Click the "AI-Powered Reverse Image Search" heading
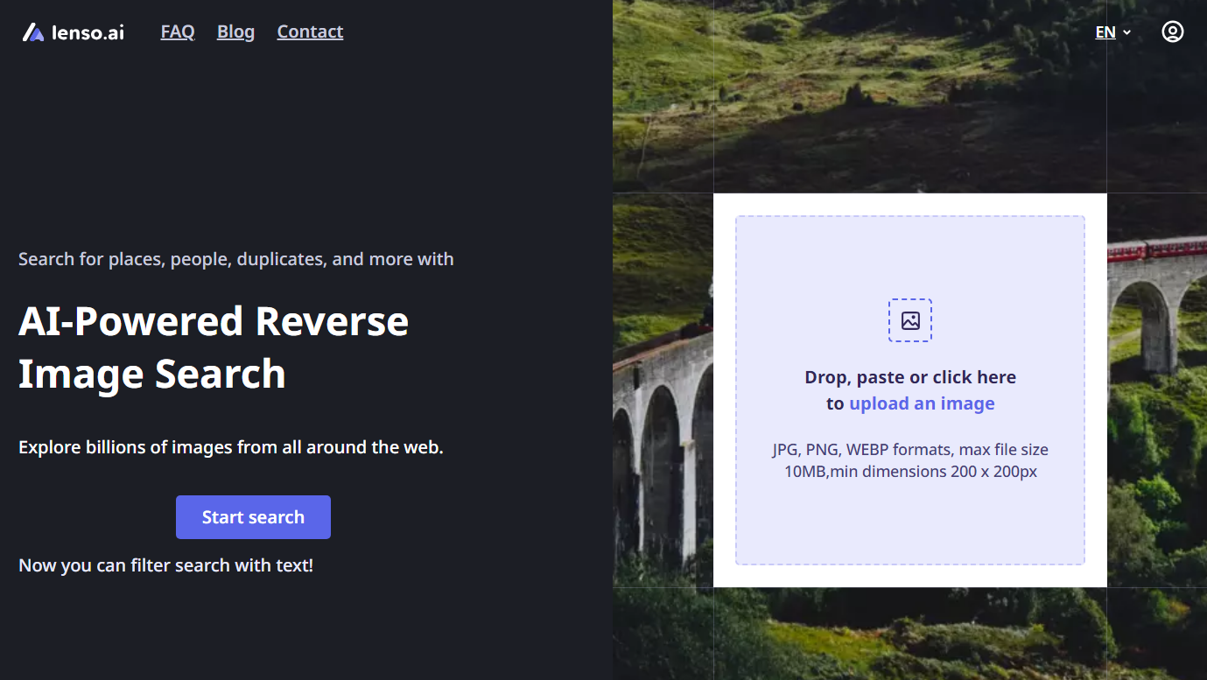This screenshot has width=1207, height=680. coord(214,347)
